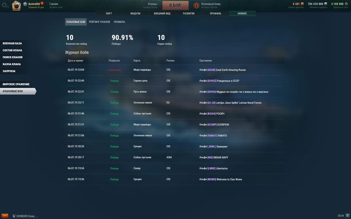
Task: Click the Регион column header
Action: click(x=170, y=60)
